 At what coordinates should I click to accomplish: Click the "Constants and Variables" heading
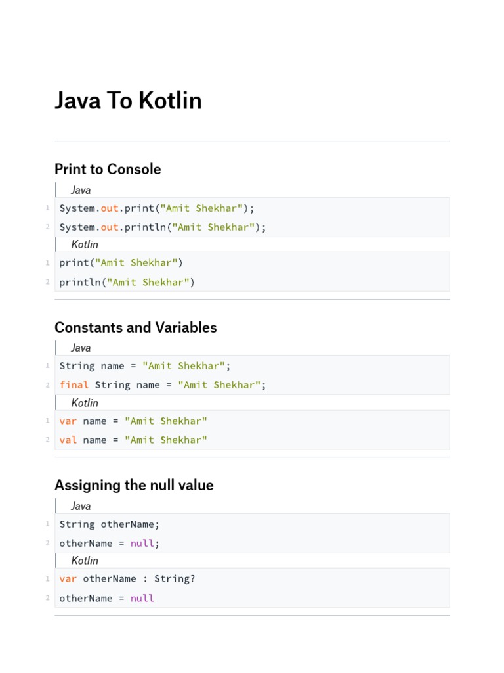(x=135, y=327)
